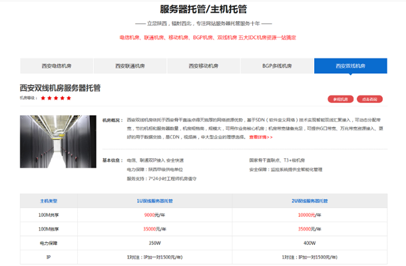Image resolution: width=406 pixels, height=266 pixels.
Task: Click the 服务器托管/主机托管 page title
Action: pyautogui.click(x=203, y=9)
